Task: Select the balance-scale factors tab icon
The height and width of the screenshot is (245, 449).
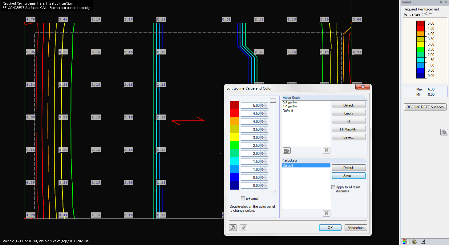Action: point(414,242)
